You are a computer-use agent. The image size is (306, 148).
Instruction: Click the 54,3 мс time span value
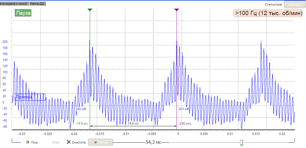coord(153,142)
